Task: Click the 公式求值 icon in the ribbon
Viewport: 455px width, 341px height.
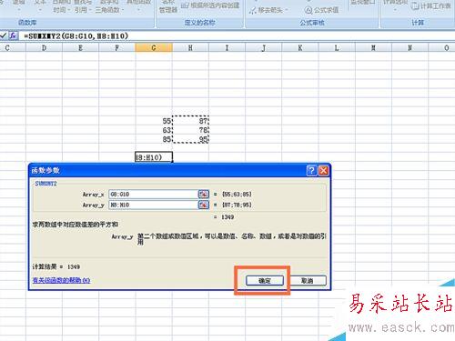Action: coord(308,10)
